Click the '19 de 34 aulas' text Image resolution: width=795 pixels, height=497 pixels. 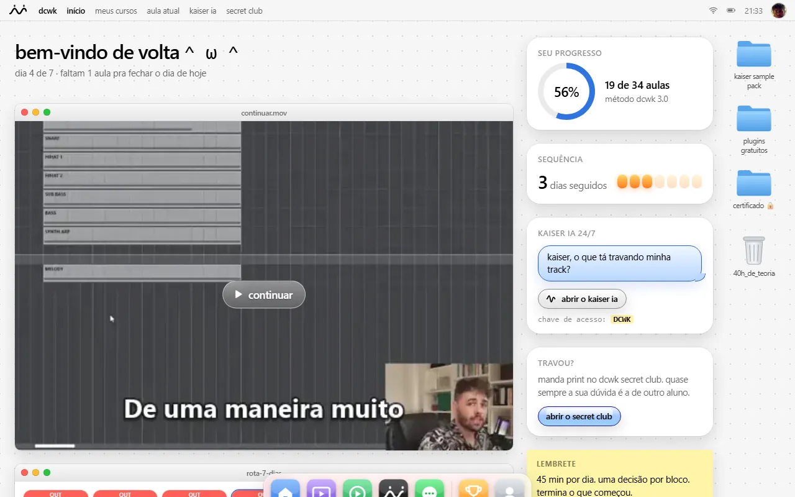(637, 85)
